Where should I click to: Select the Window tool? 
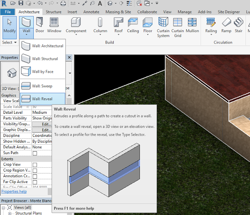click(54, 25)
